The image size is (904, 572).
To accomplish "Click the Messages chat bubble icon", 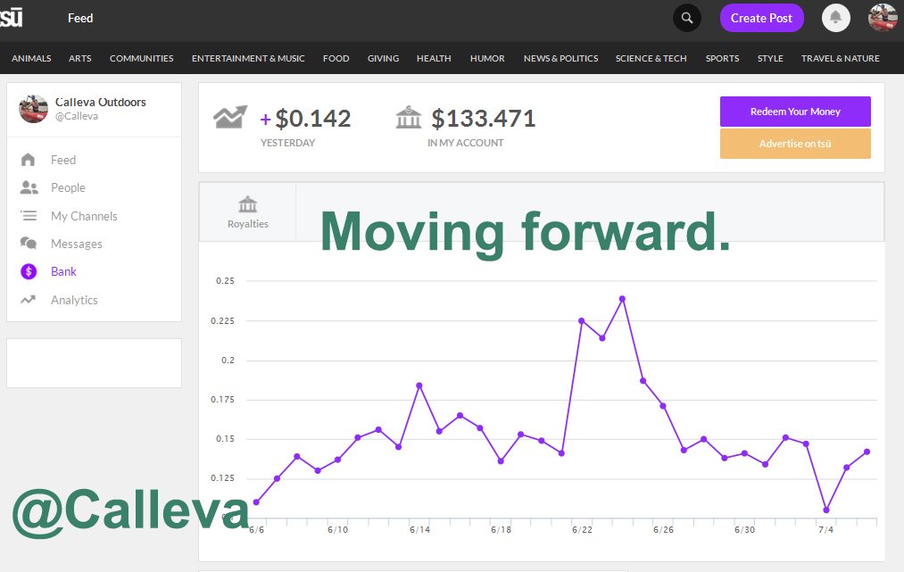I will click(x=29, y=244).
